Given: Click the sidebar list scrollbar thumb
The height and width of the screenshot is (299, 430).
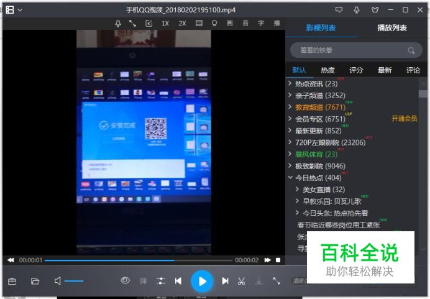Looking at the screenshot, I should tap(423, 93).
